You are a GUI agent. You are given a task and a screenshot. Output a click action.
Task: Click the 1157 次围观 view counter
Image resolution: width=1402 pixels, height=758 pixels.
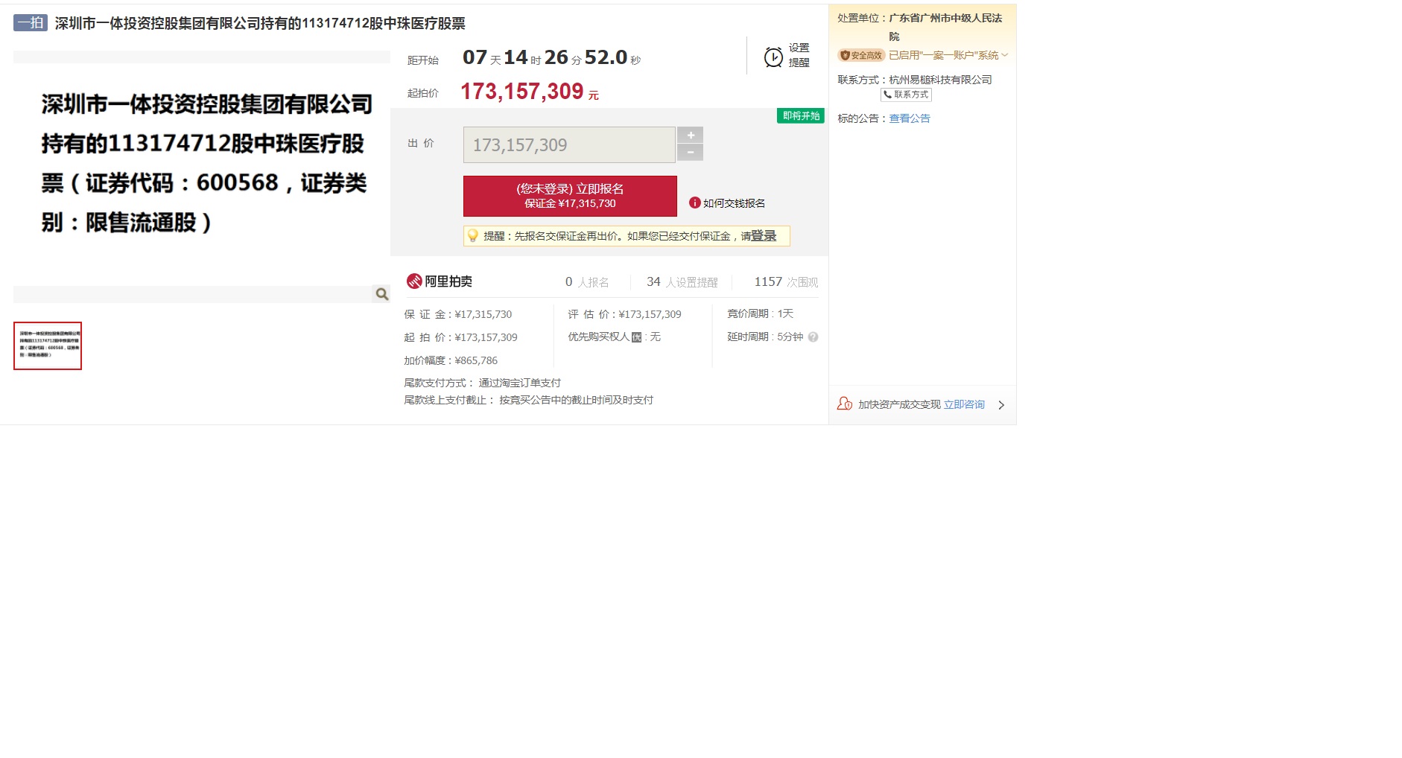coord(786,282)
